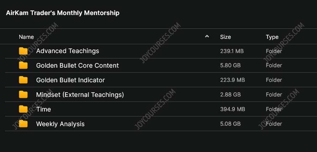Click the 5.08 GB Weekly Analysis size

(x=230, y=124)
